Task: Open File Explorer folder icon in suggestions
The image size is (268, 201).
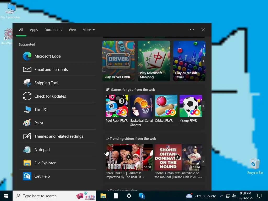Action: pyautogui.click(x=27, y=163)
